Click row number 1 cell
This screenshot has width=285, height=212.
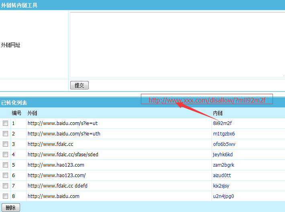[x=13, y=123]
